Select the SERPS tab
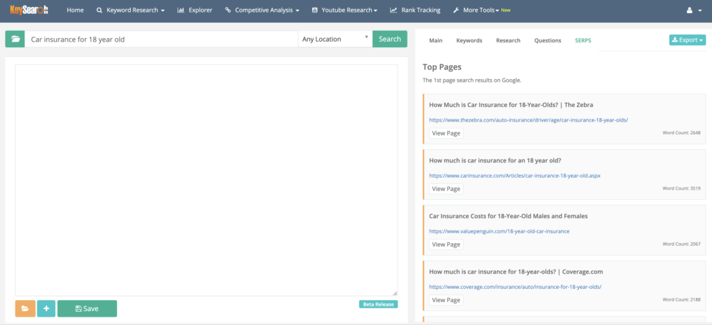 point(583,40)
